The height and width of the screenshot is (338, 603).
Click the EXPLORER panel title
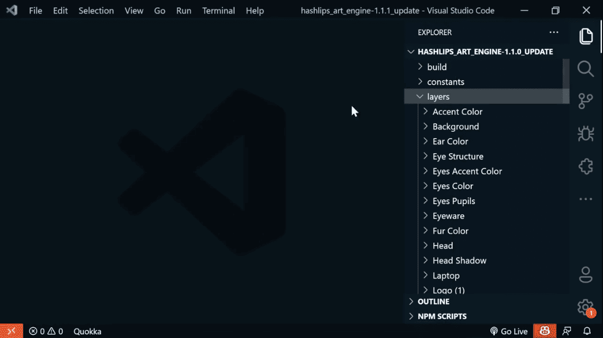435,32
